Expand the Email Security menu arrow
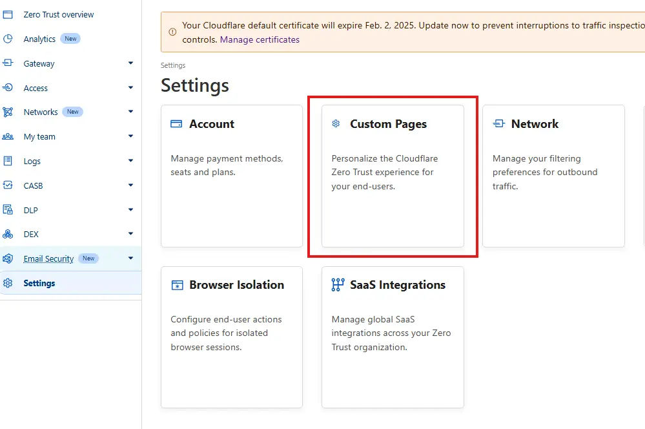 coord(130,258)
